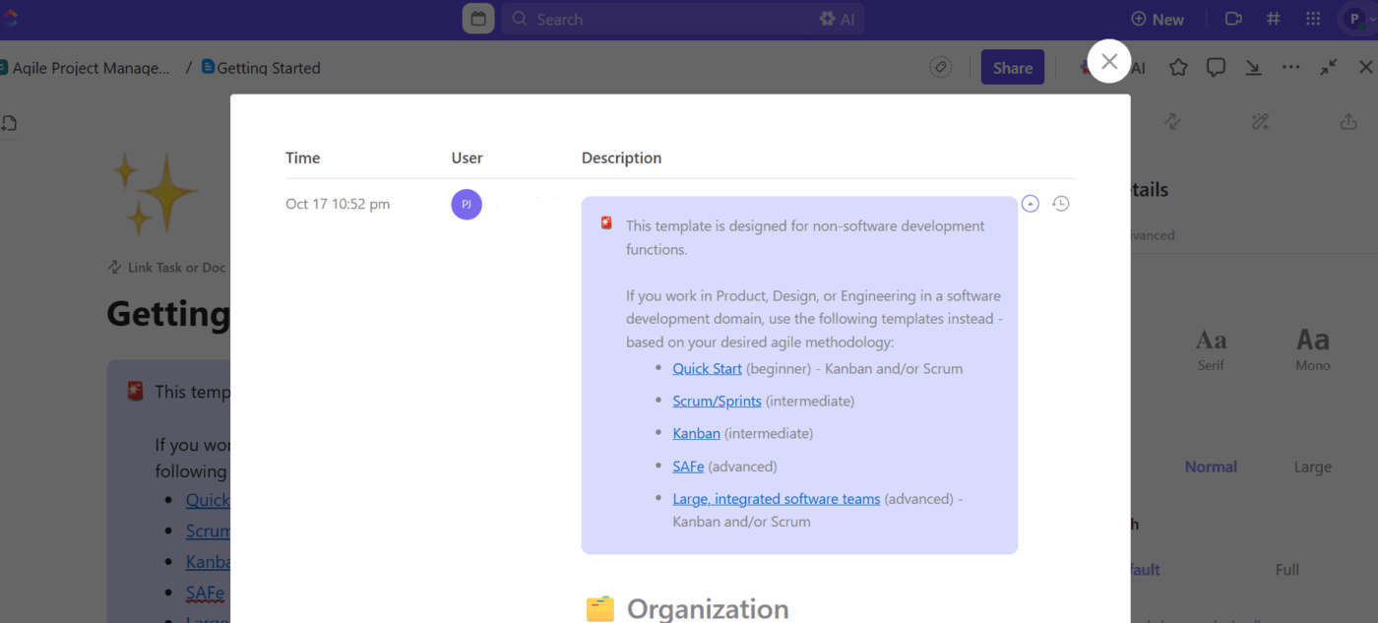
Task: Switch text size to Large
Action: tap(1312, 467)
